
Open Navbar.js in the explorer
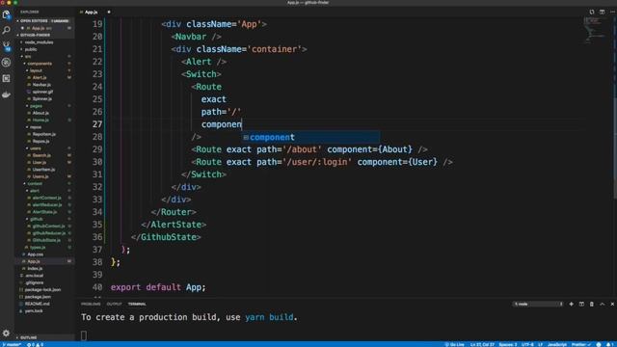click(x=41, y=85)
